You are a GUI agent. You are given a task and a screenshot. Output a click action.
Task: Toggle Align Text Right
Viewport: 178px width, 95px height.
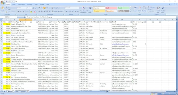coord(44,11)
